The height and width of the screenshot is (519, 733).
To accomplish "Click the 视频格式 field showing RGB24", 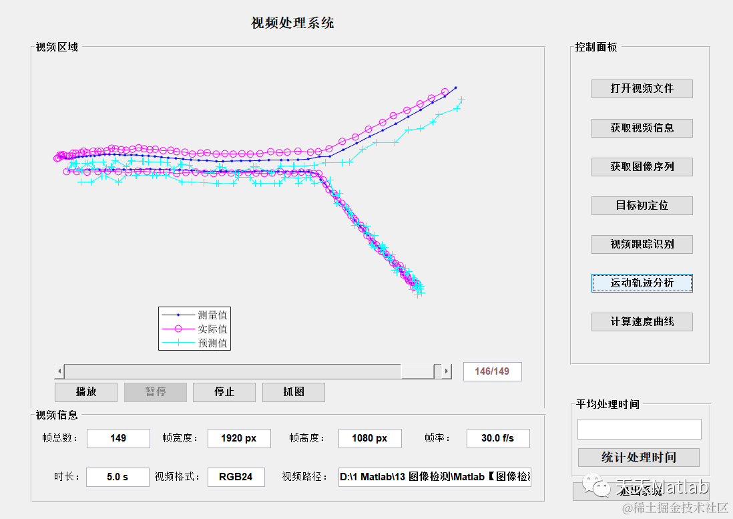I will 236,477.
